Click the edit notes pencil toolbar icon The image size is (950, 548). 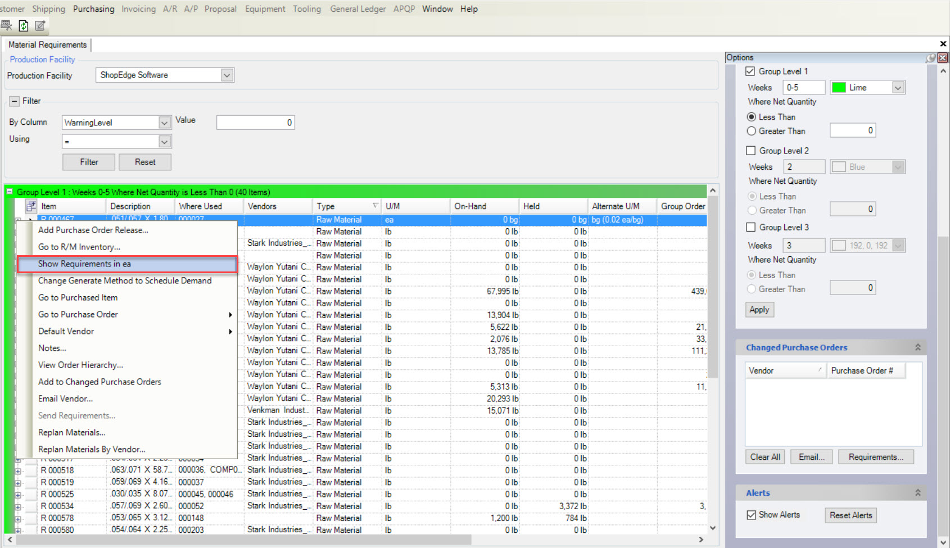[40, 25]
